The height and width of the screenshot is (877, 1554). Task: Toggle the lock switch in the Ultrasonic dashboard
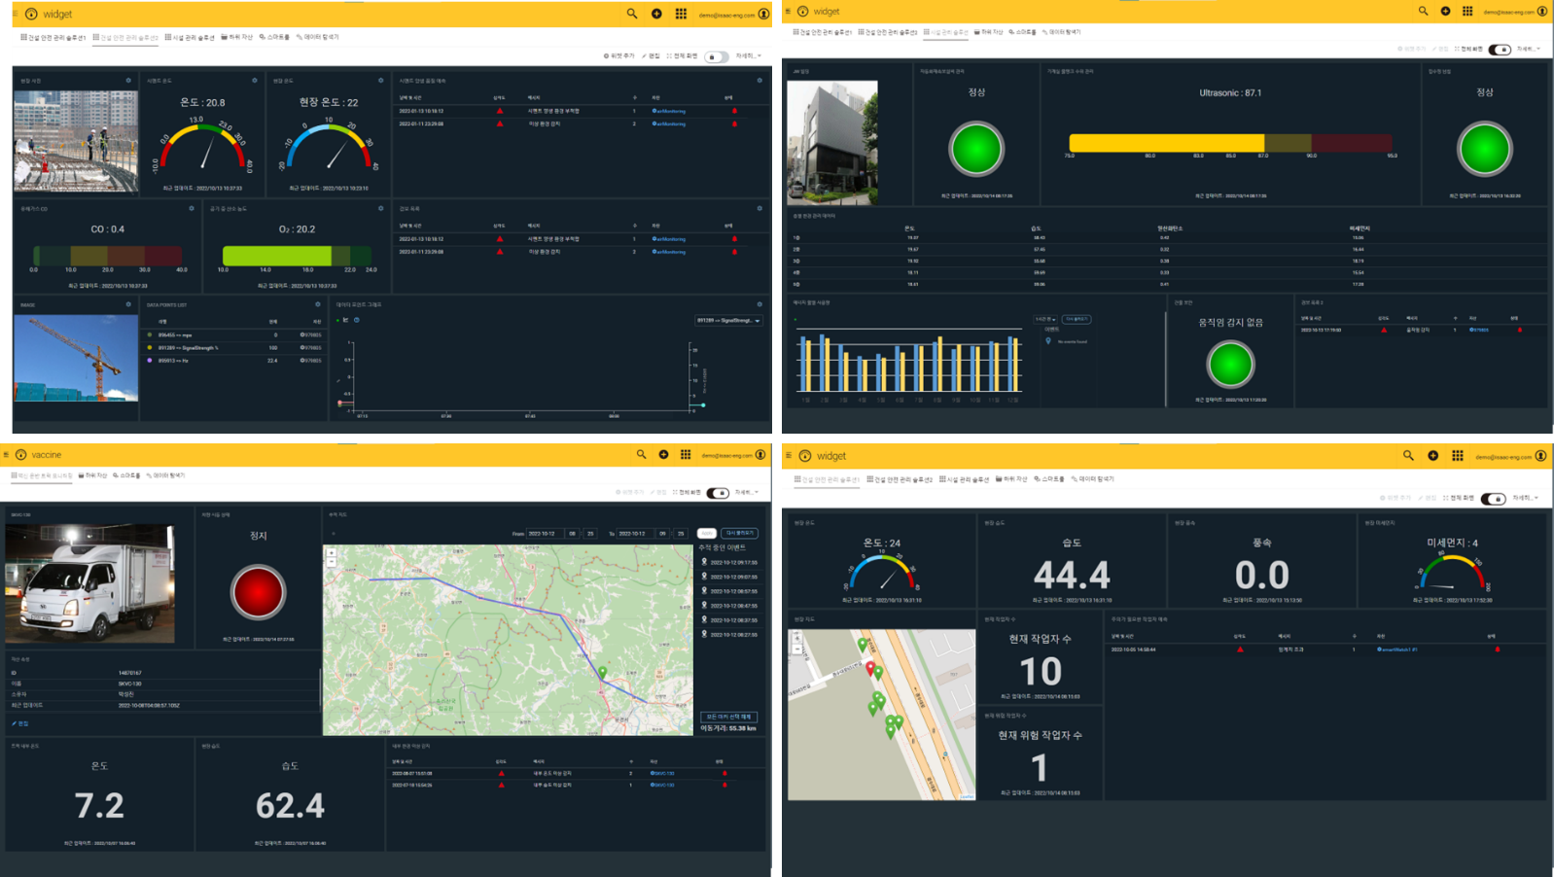pos(1500,49)
